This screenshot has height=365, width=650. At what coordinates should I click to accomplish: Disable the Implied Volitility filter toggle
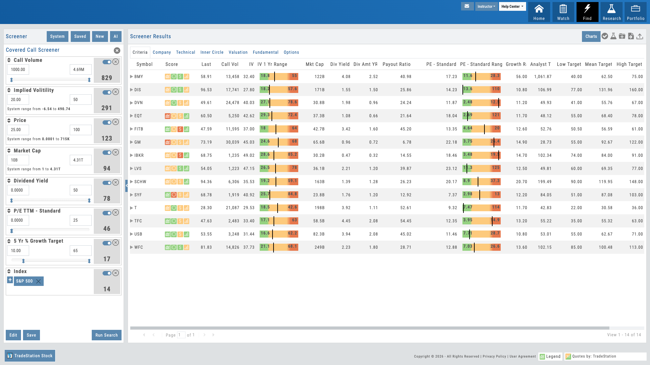coord(107,92)
